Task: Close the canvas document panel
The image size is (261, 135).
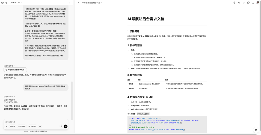Action: point(78,2)
